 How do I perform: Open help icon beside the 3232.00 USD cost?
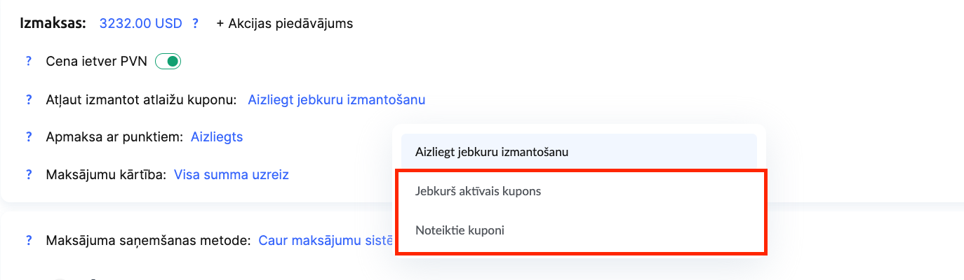tap(195, 23)
